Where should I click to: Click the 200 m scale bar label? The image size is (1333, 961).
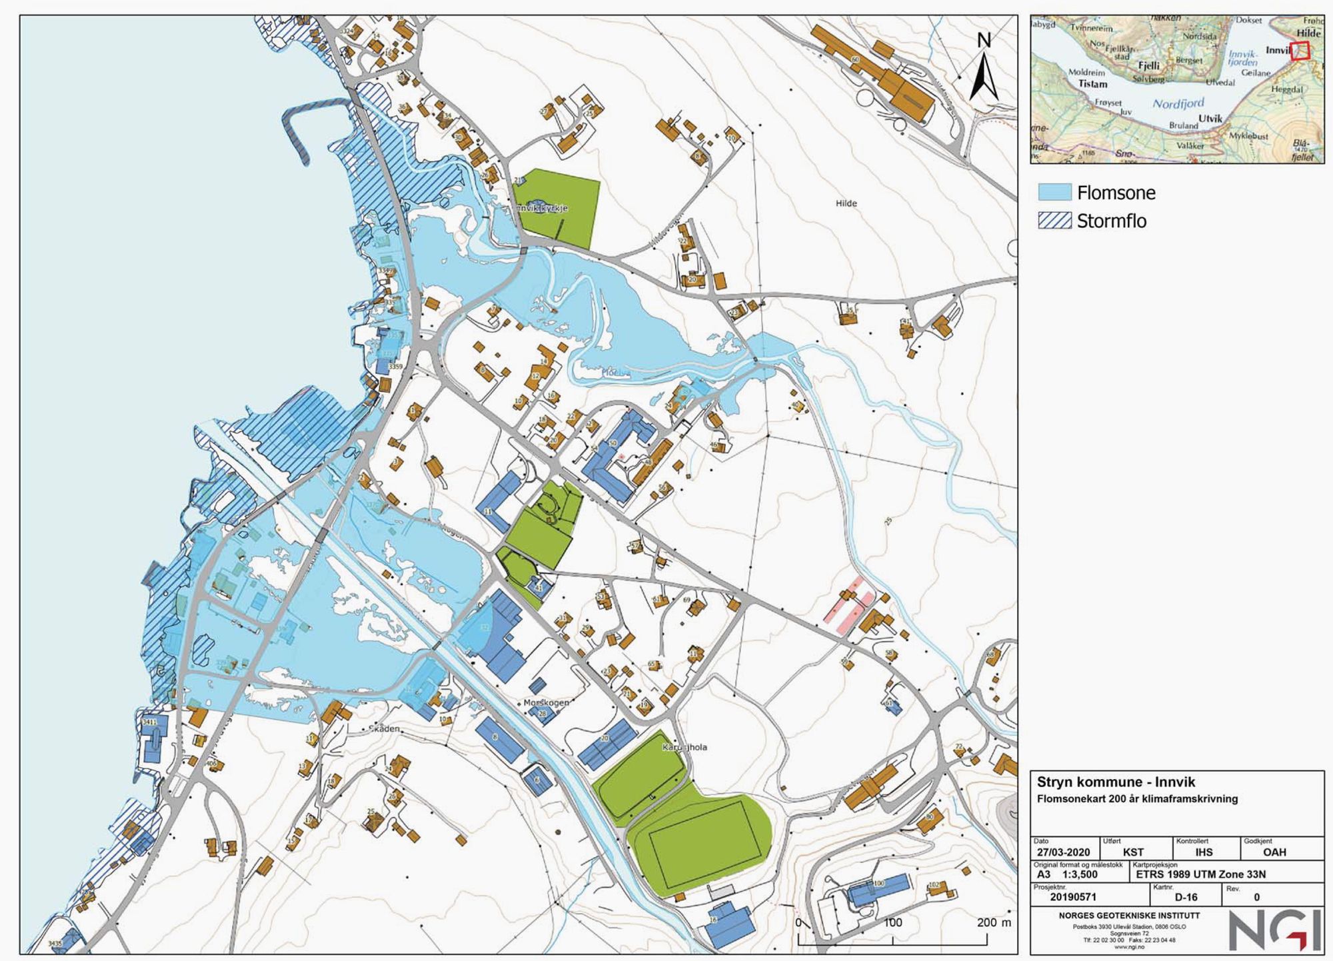coord(994,922)
